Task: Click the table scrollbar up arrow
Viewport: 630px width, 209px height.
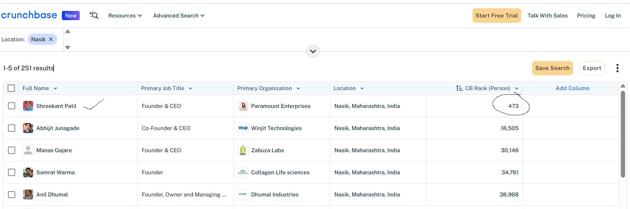Action: click(623, 86)
